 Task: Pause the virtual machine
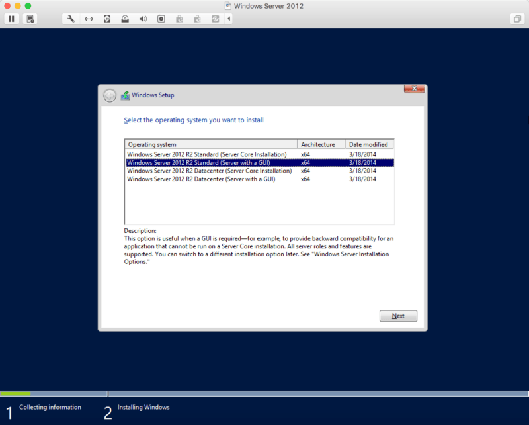11,19
